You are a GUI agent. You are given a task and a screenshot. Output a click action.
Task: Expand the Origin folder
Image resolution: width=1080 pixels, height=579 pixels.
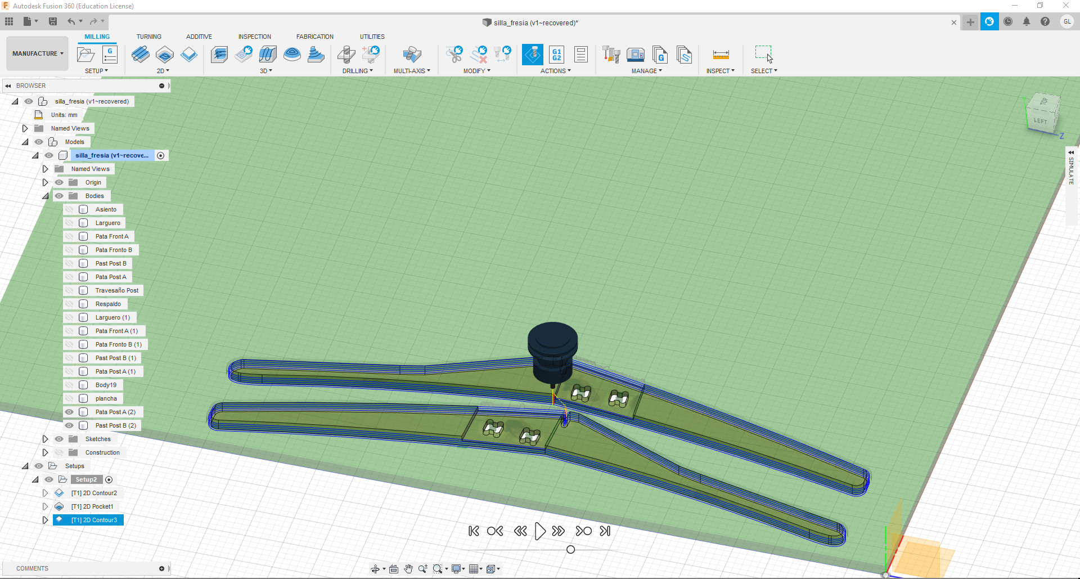(46, 182)
